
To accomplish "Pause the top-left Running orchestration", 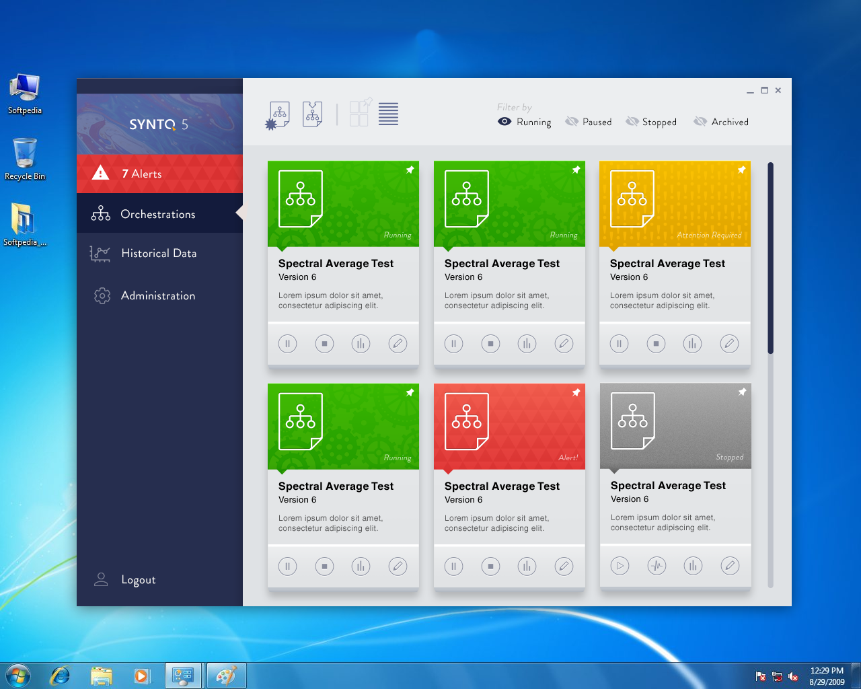I will point(287,344).
